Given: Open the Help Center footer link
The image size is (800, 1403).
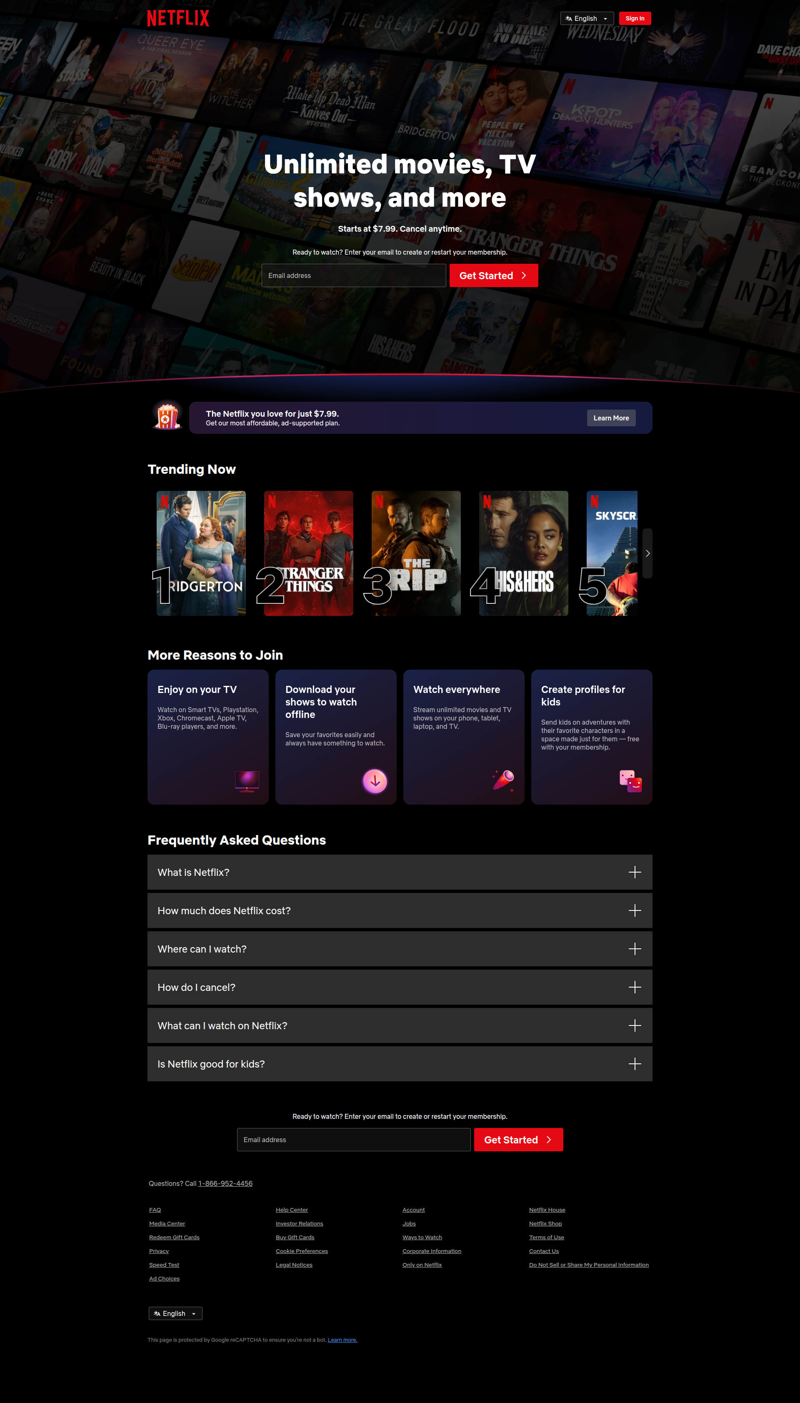Looking at the screenshot, I should 291,1210.
